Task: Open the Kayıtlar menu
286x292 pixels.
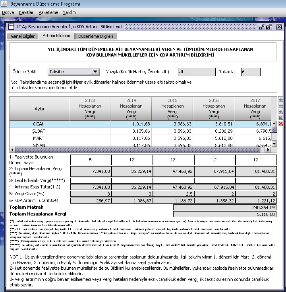Action: [x=26, y=12]
